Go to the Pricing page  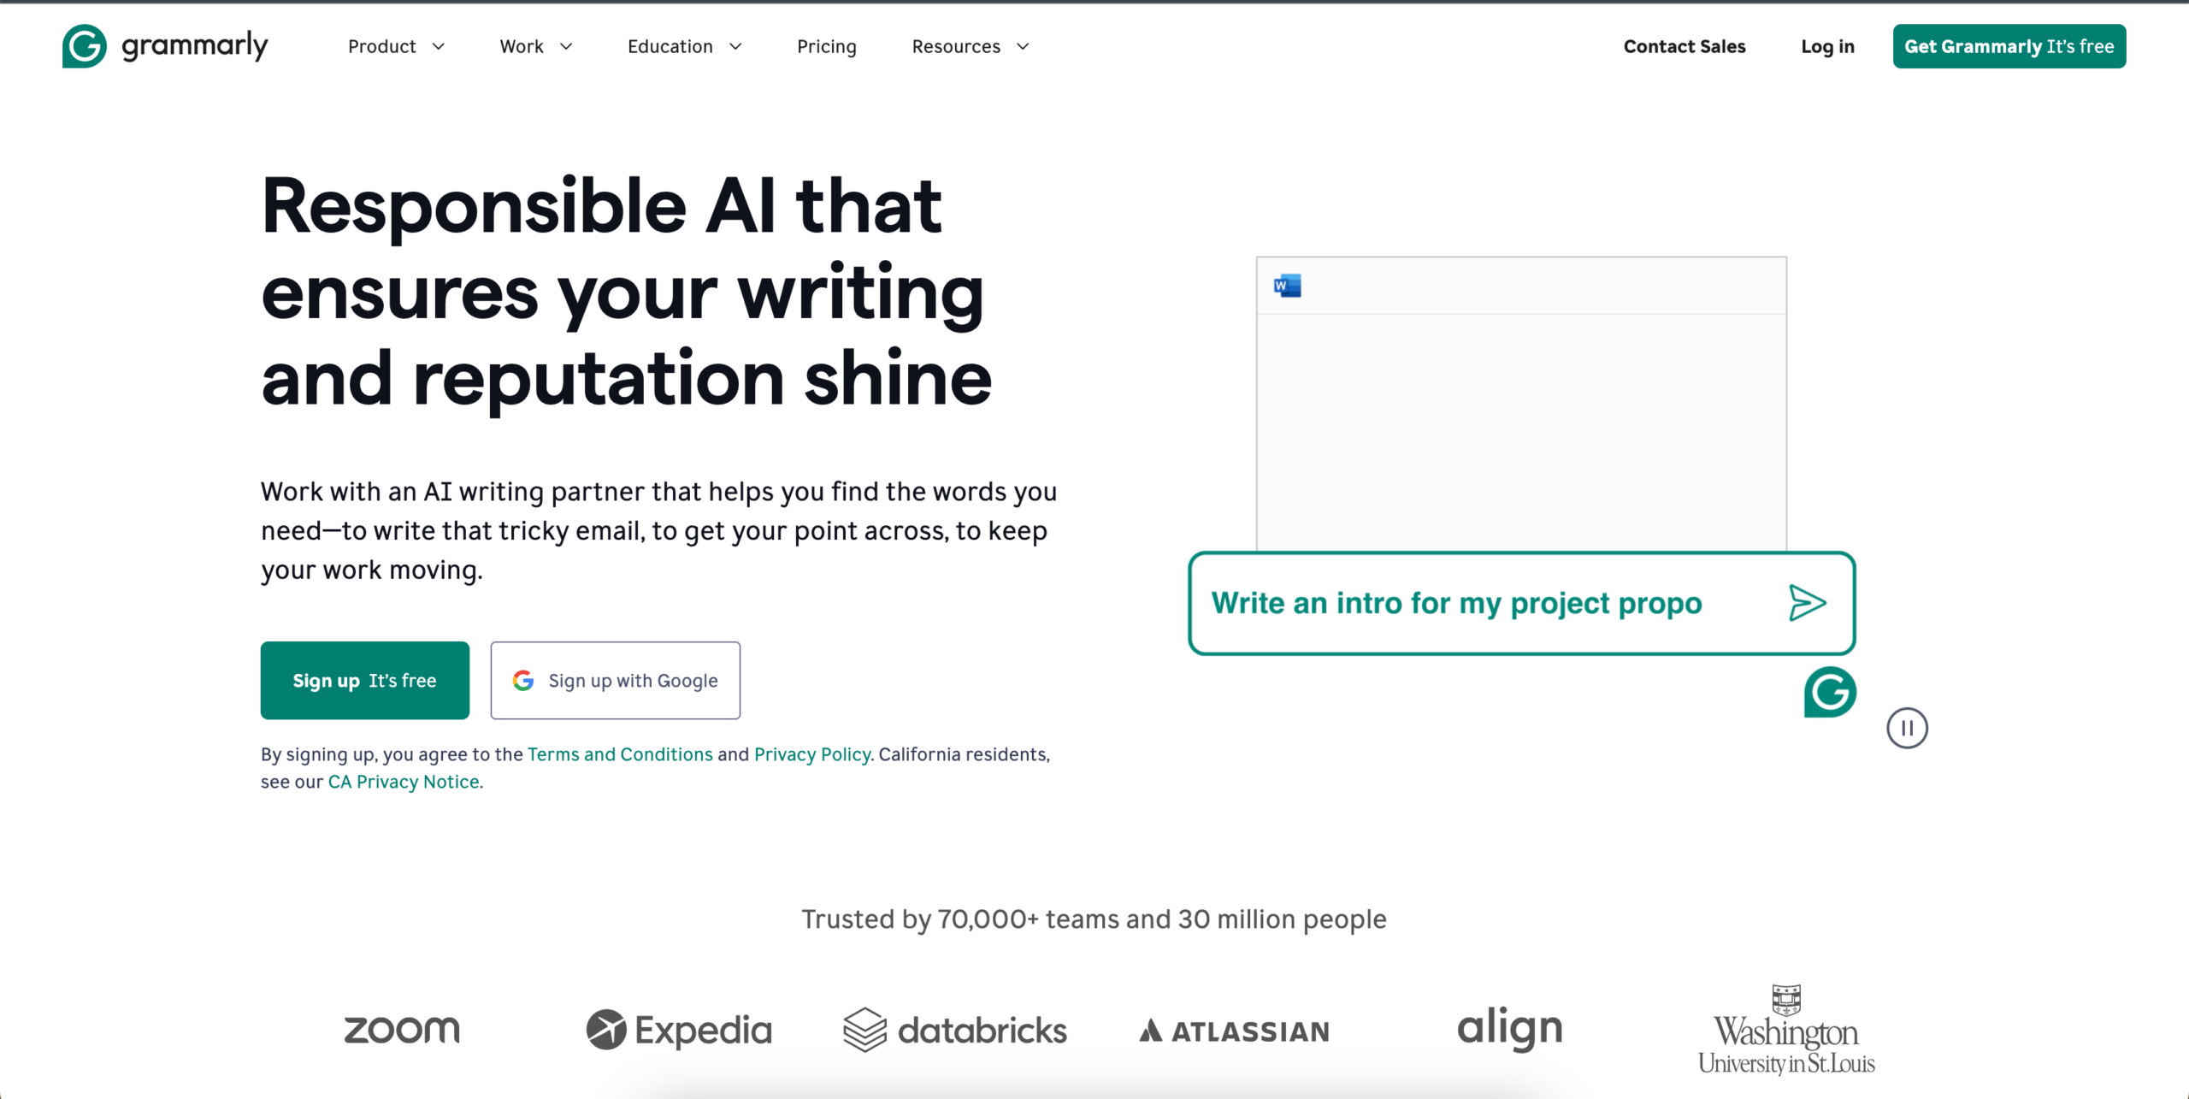click(x=826, y=46)
